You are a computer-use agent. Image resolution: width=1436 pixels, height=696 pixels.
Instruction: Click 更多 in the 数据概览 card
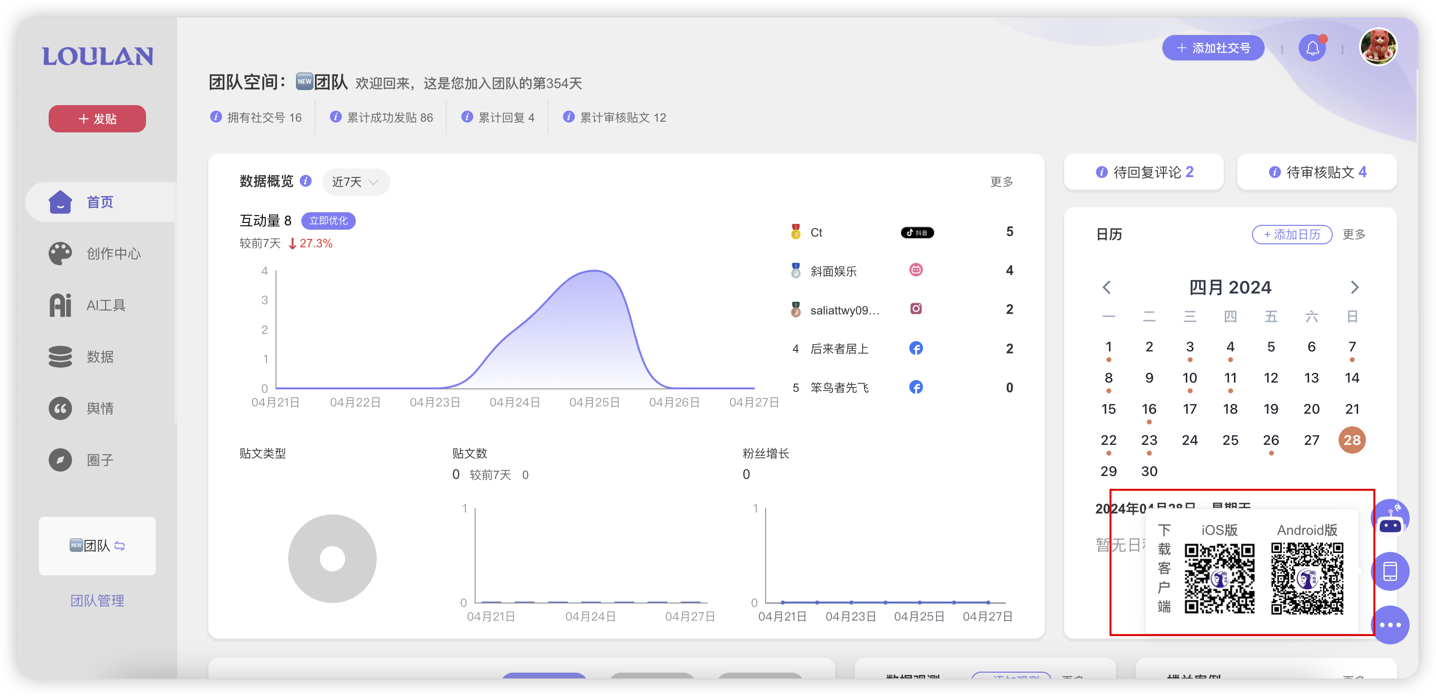tap(1001, 182)
